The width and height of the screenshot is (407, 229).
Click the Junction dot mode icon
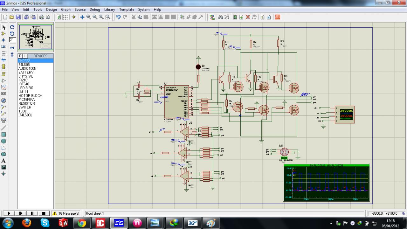click(4, 40)
